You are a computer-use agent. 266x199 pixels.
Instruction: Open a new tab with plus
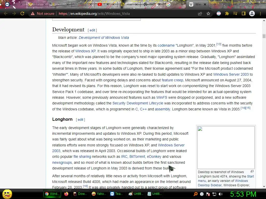215,4
